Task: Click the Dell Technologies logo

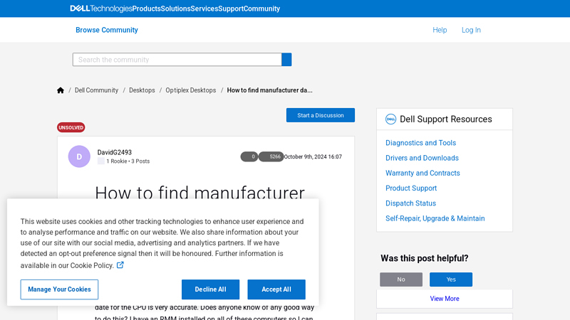Action: 101,9
